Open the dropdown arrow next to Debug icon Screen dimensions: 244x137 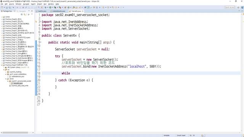click(x=48, y=7)
